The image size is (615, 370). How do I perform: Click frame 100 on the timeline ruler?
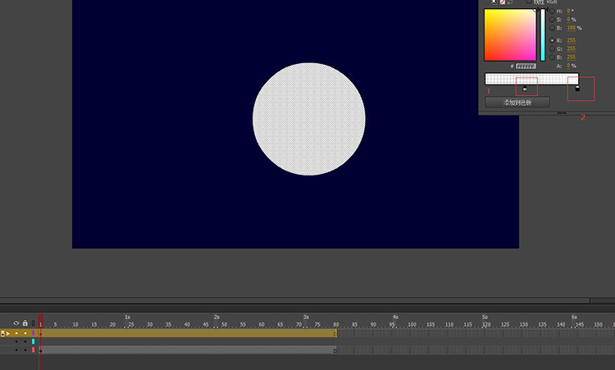(412, 325)
